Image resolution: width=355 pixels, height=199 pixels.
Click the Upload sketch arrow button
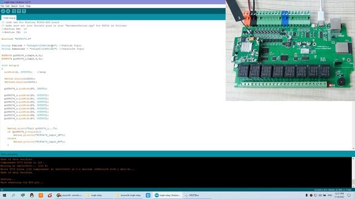8,11
